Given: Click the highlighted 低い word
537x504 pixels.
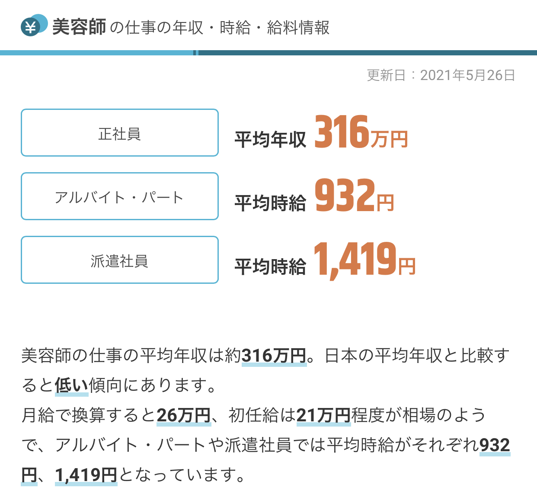Looking at the screenshot, I should click(x=71, y=385).
